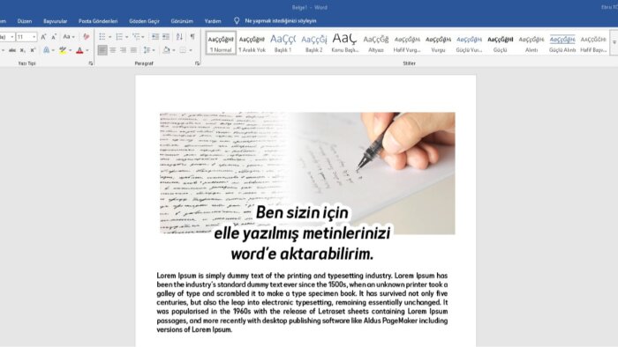Viewport: 618px width, 347px height.
Task: Apply the Hafif Vurgulama style
Action: (x=407, y=43)
